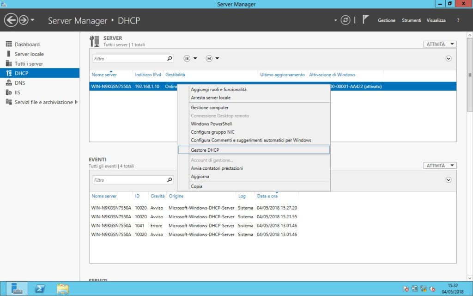This screenshot has height=296, width=473.
Task: Click the forward navigation arrow
Action: (24, 20)
